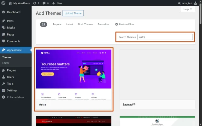Viewport: 202px width, 126px height.
Task: Click Collapse Menu text
Action: pos(15,97)
